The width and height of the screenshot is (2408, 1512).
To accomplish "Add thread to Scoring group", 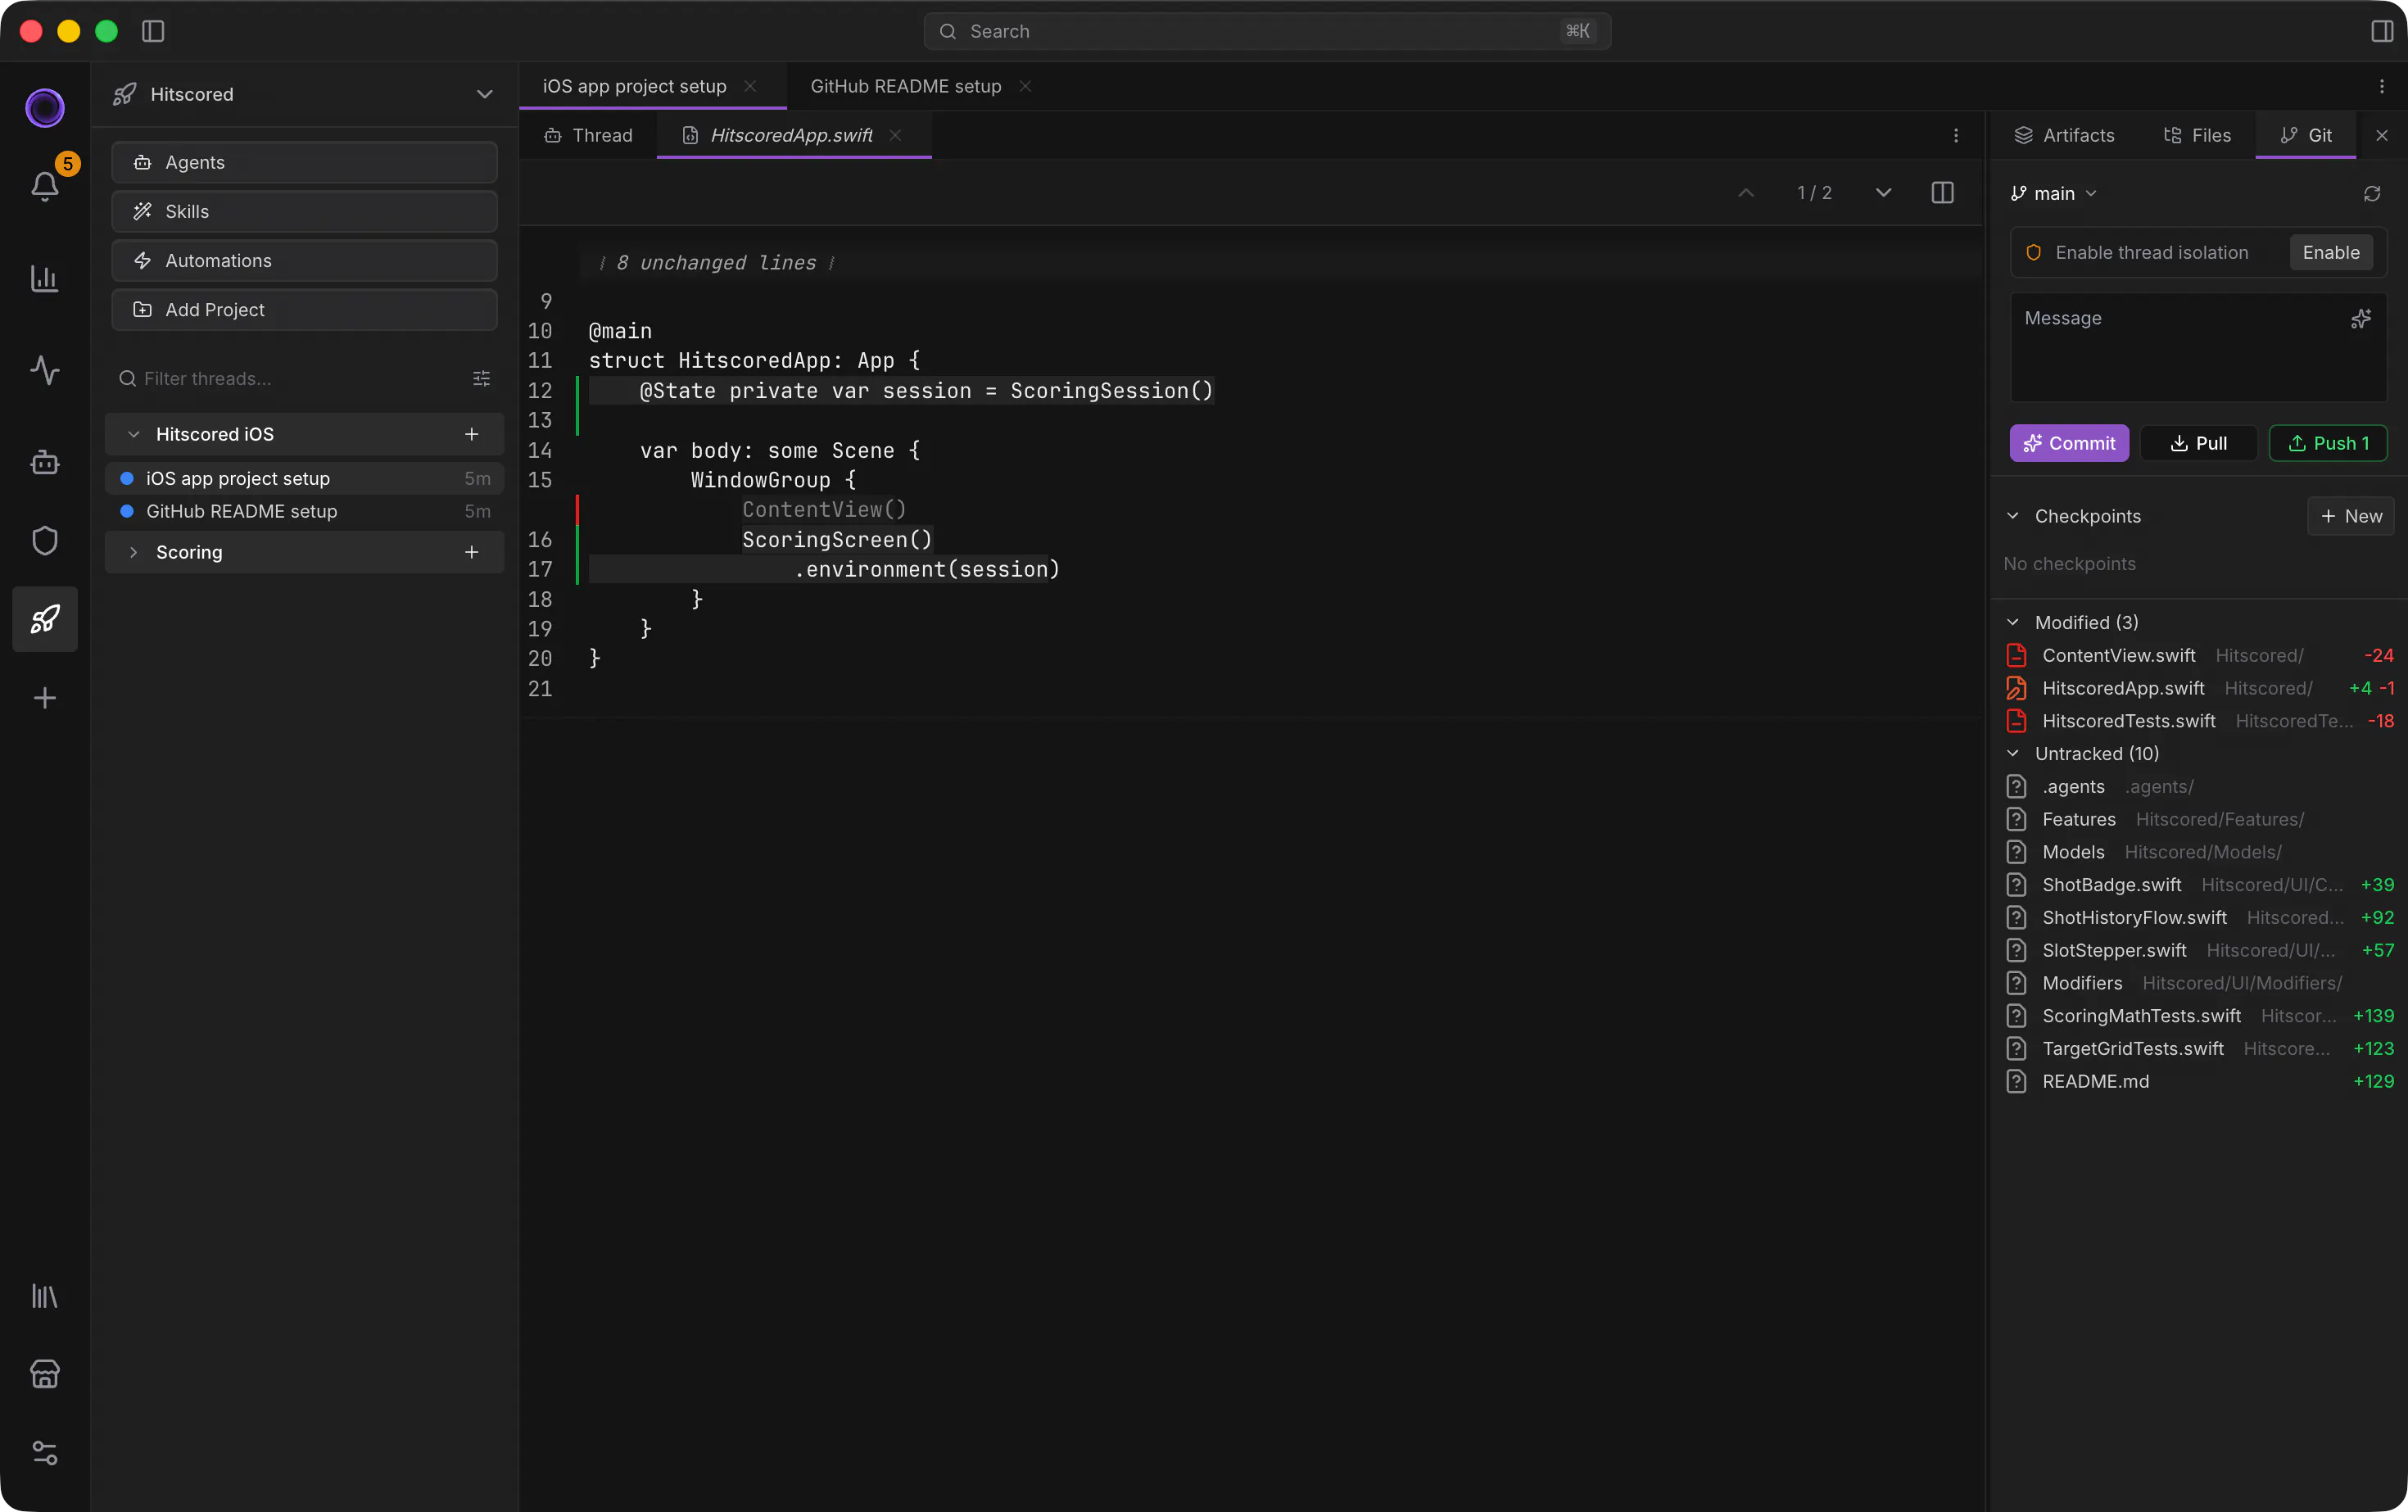I will coord(472,552).
